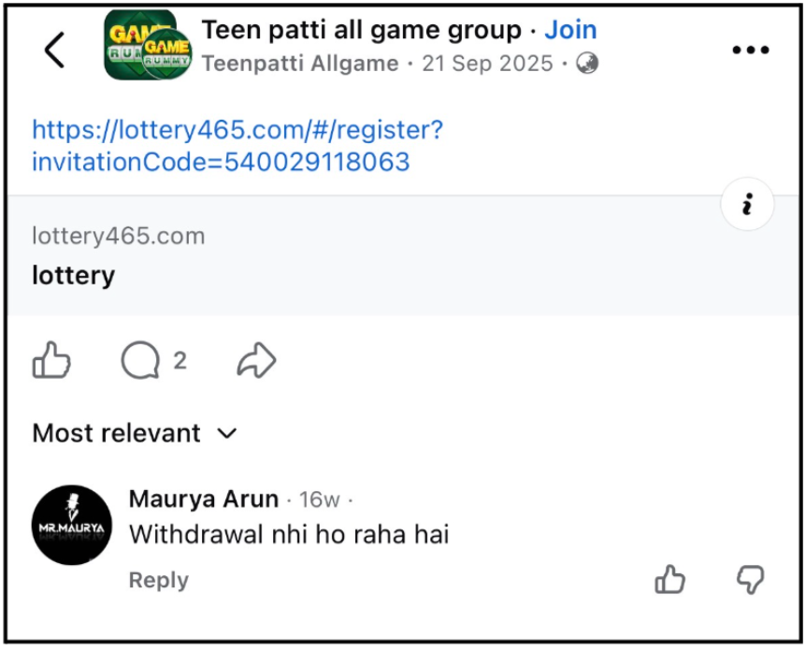Expand comment sort options via the chevron
The image size is (806, 651).
coord(227,434)
